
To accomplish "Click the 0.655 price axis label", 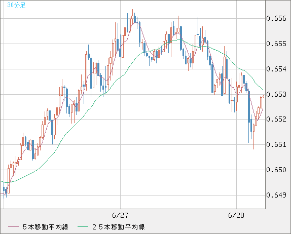I will click(276, 44).
